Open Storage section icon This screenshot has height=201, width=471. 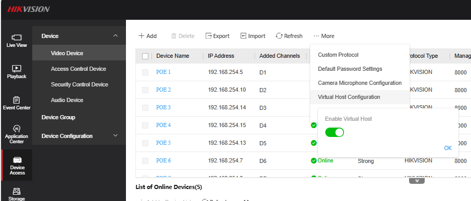[x=17, y=191]
